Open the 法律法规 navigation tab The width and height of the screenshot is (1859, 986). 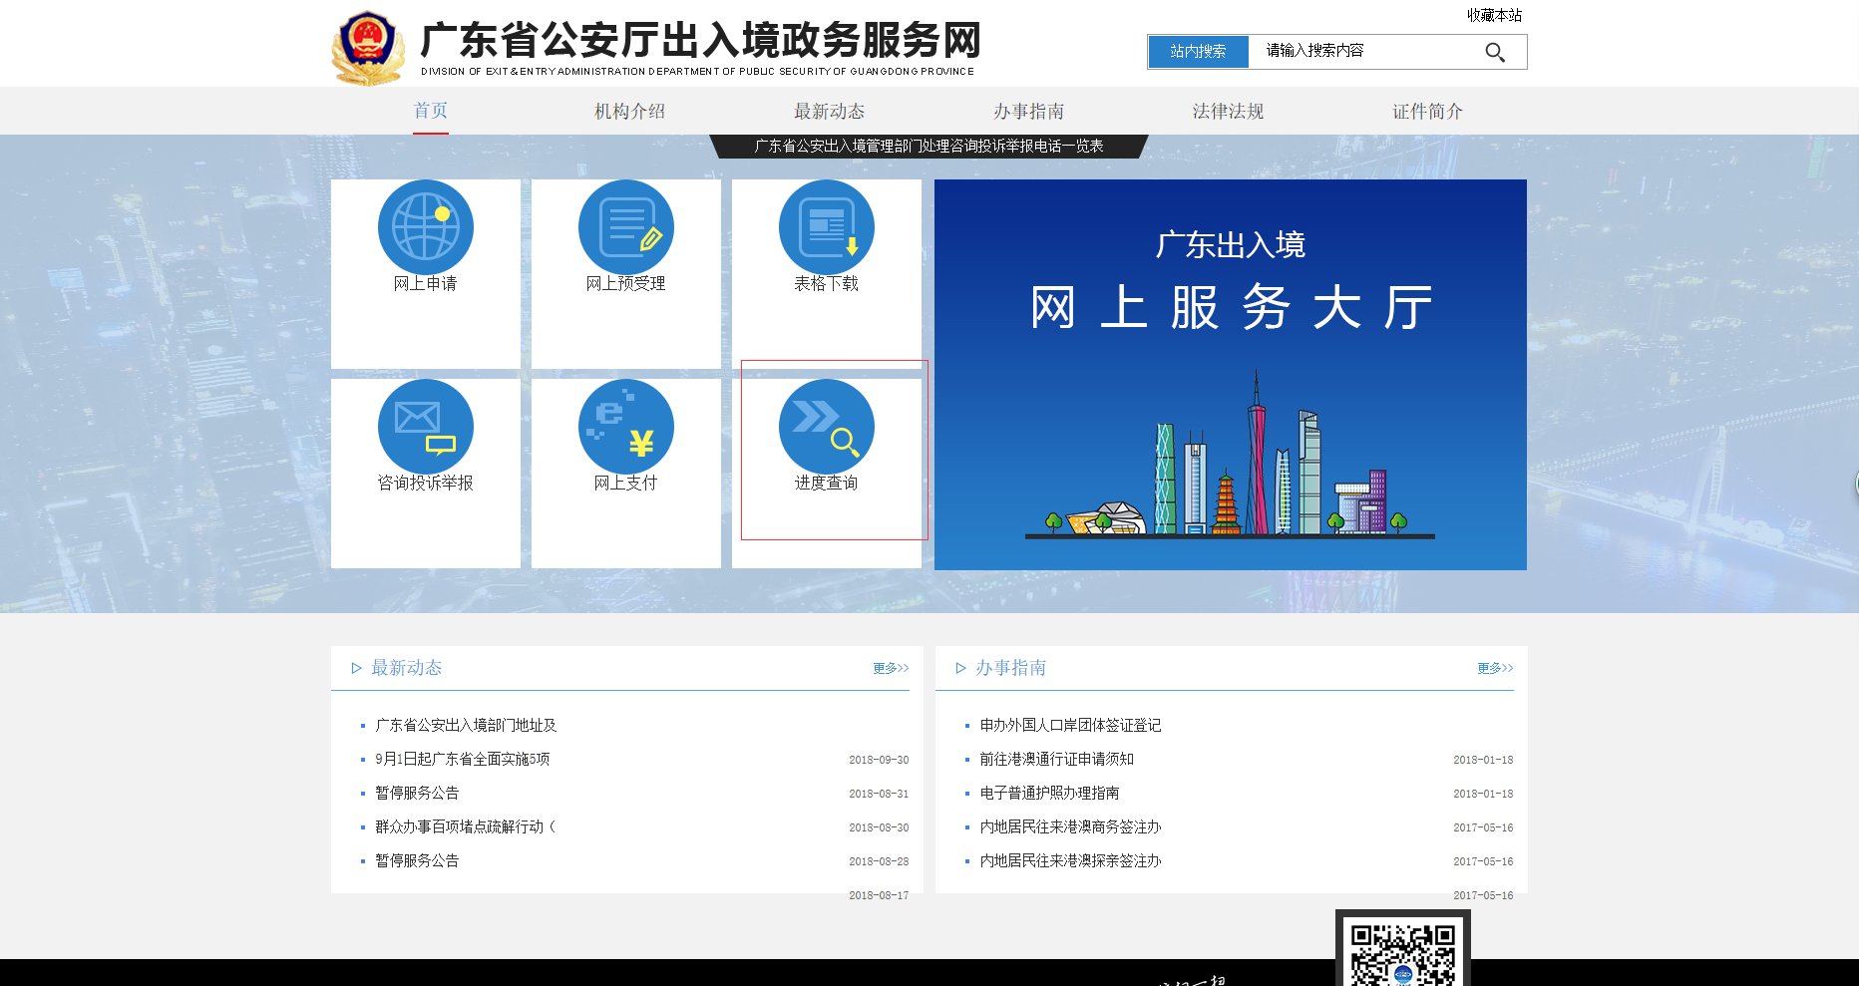point(1228,111)
